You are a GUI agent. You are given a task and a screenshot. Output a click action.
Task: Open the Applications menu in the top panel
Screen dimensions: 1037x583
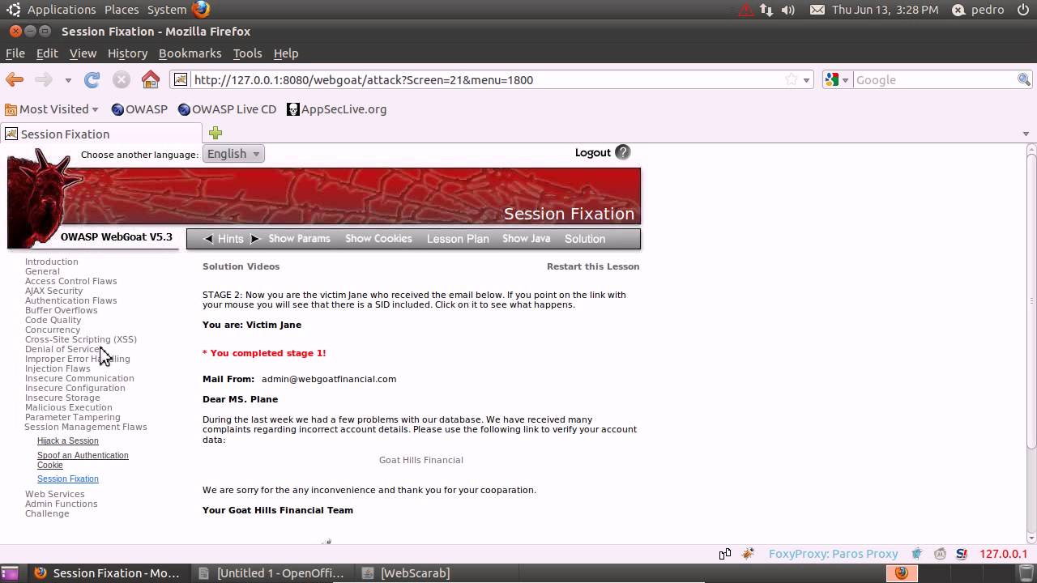pos(62,10)
